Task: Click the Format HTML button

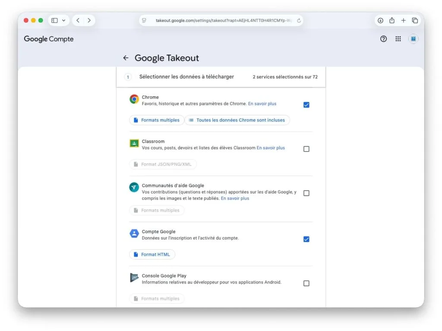Action: (152, 254)
